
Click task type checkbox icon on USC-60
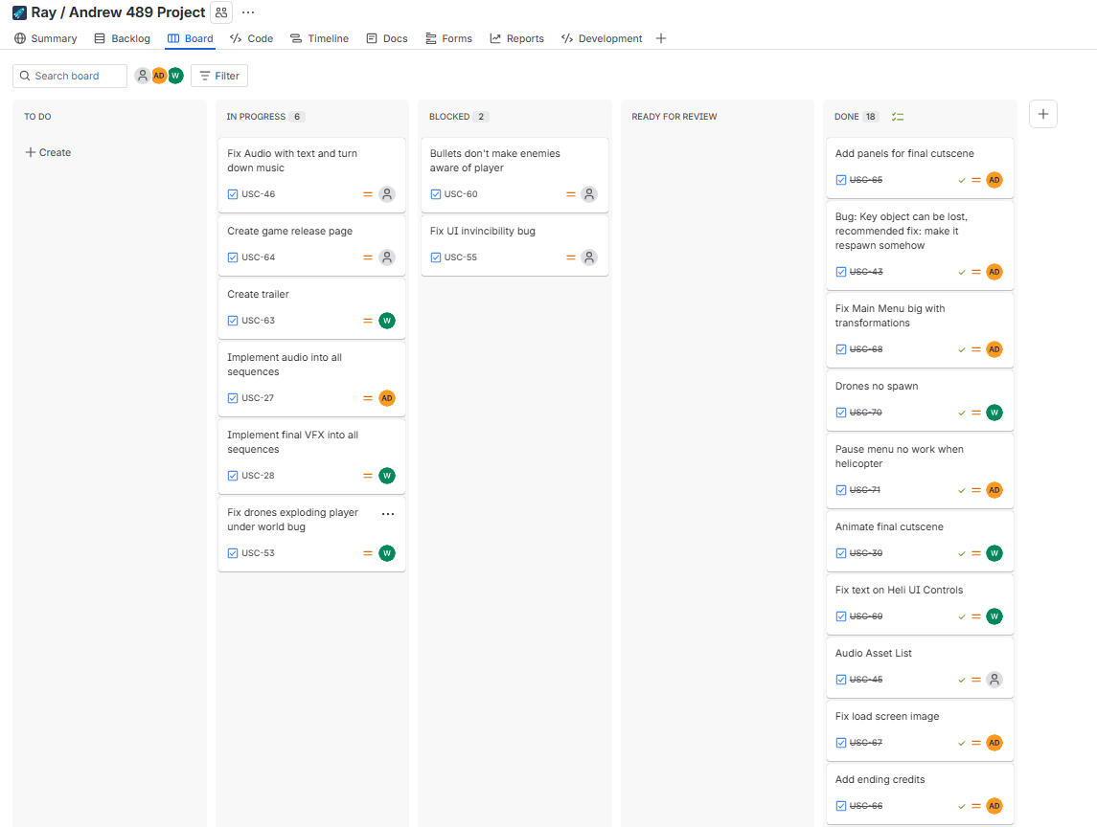coord(436,194)
